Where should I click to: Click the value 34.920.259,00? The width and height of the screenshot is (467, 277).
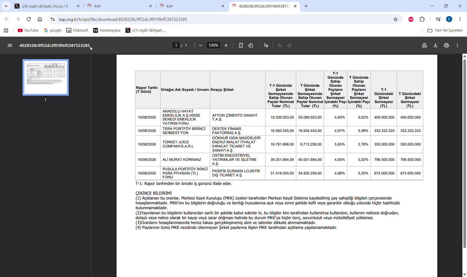point(309,173)
